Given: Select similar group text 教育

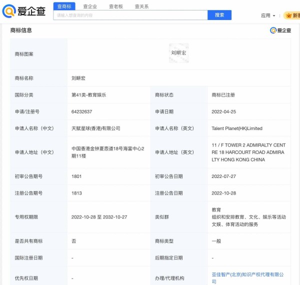Looking at the screenshot, I should 216,210.
